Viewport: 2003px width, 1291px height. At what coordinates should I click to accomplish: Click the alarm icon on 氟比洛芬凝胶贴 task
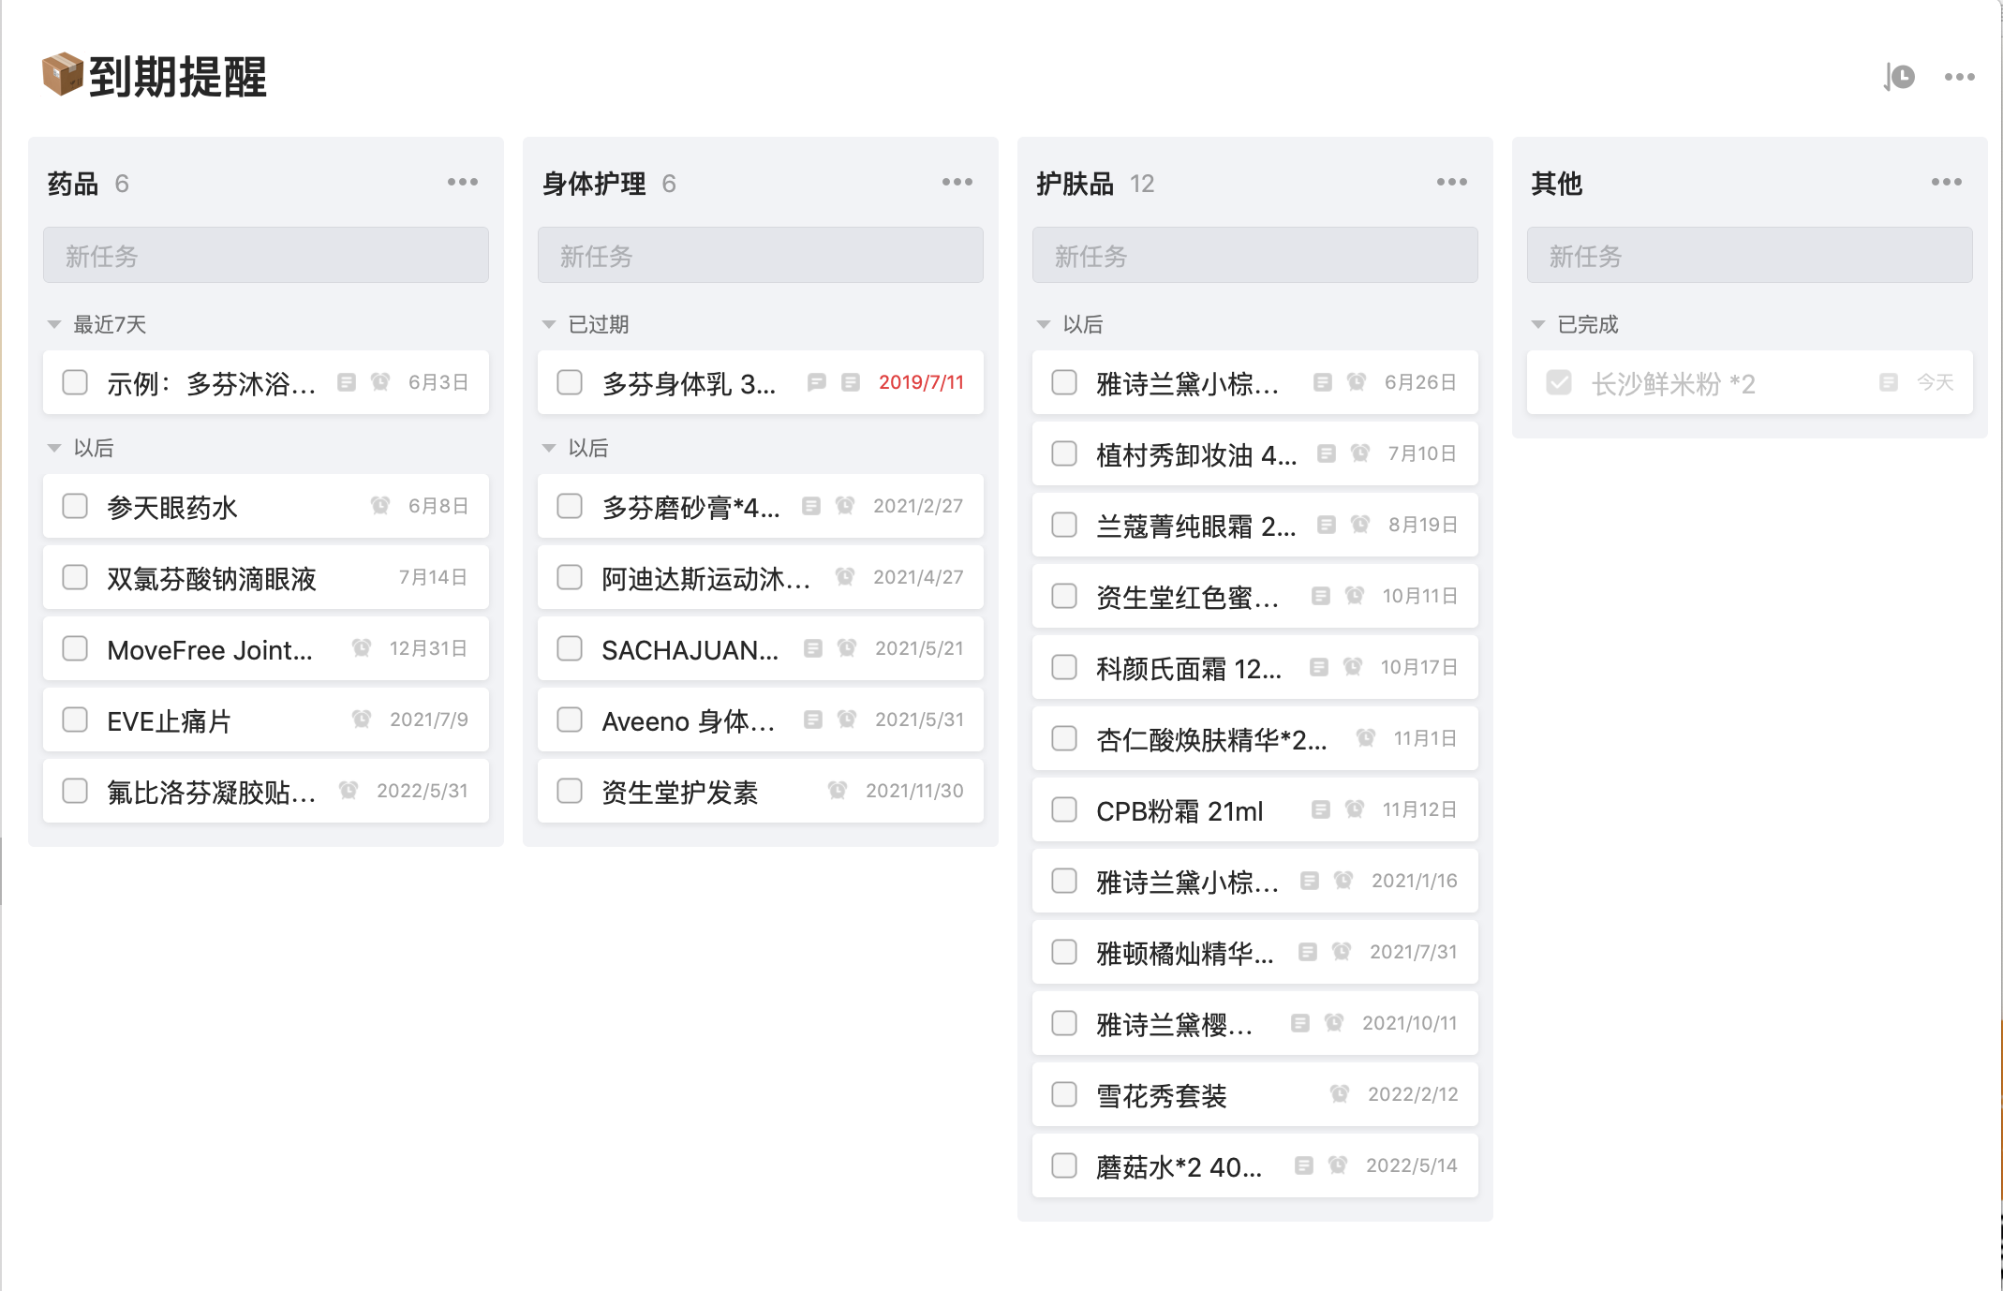tap(349, 791)
